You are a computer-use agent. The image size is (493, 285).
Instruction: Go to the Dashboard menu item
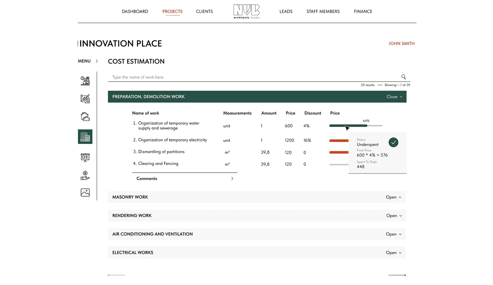pyautogui.click(x=135, y=11)
